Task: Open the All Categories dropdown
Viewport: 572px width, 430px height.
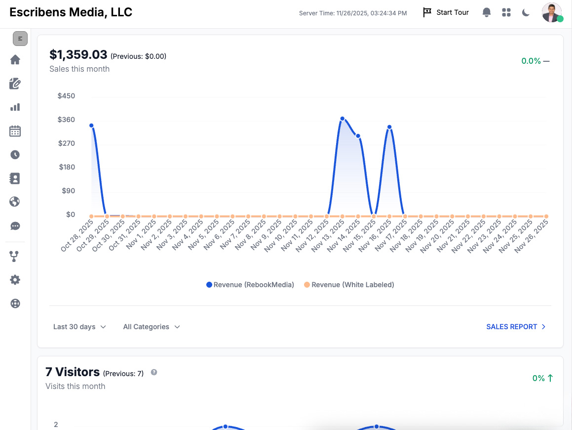Action: point(152,327)
